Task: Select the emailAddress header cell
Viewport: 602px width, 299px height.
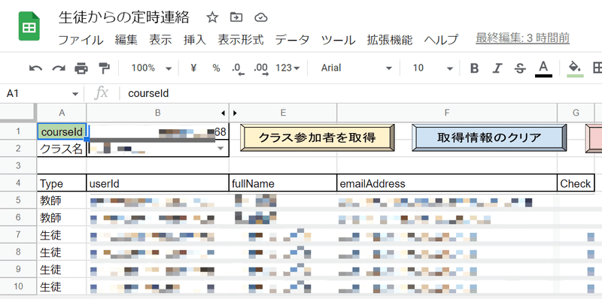Action: coord(447,183)
